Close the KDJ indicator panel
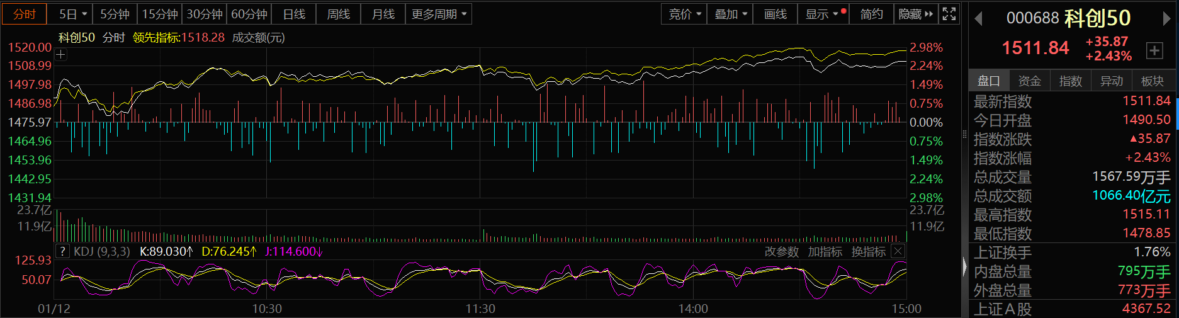 tap(898, 251)
